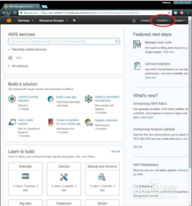Click the Get best practices clipboard icon

tap(137, 65)
